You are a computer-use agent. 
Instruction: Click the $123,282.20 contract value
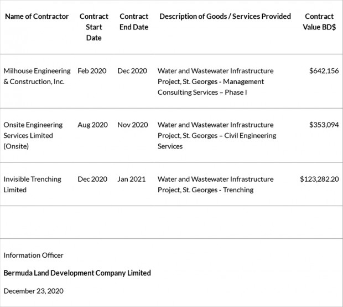[x=319, y=180]
